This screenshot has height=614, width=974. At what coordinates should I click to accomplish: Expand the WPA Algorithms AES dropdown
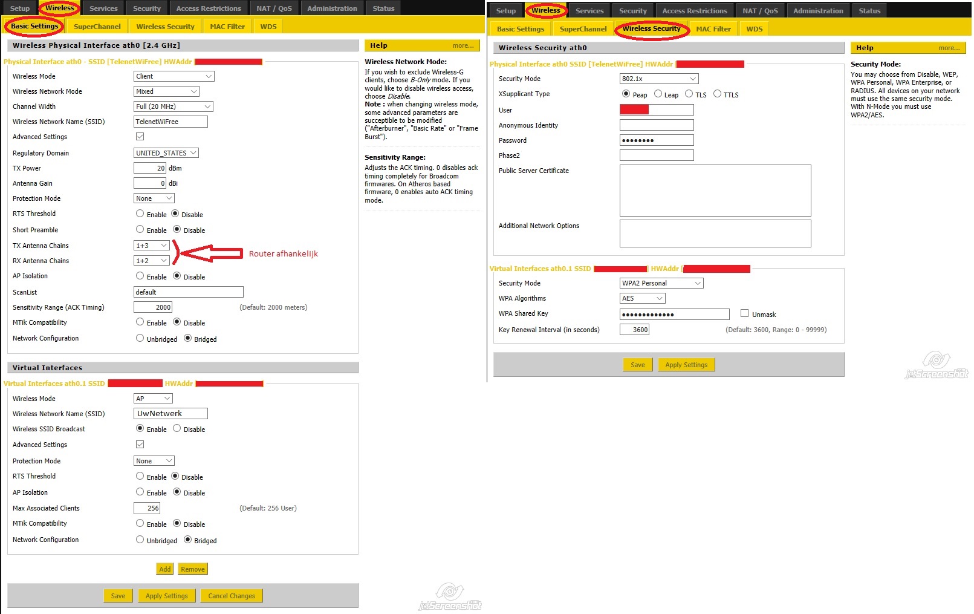click(x=642, y=298)
